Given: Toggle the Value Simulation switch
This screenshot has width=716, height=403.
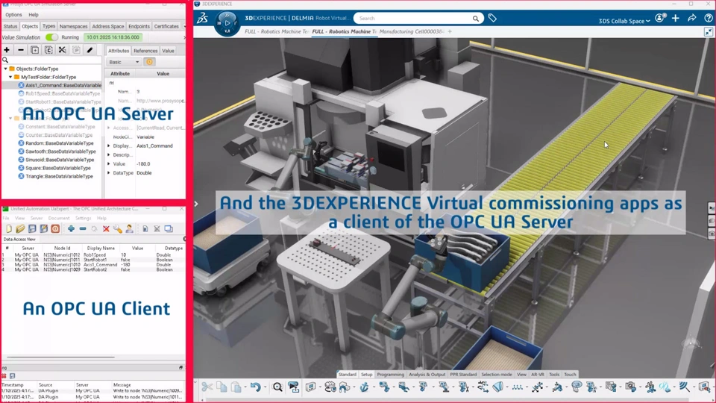Looking at the screenshot, I should (x=51, y=37).
